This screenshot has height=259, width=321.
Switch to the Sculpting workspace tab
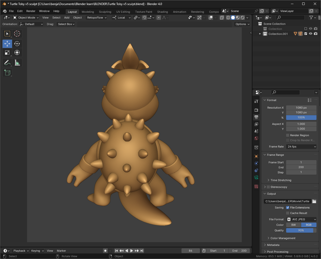coord(105,12)
